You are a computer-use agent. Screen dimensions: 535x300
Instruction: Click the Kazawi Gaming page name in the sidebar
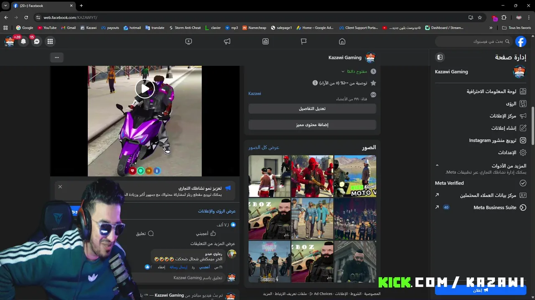tap(451, 72)
